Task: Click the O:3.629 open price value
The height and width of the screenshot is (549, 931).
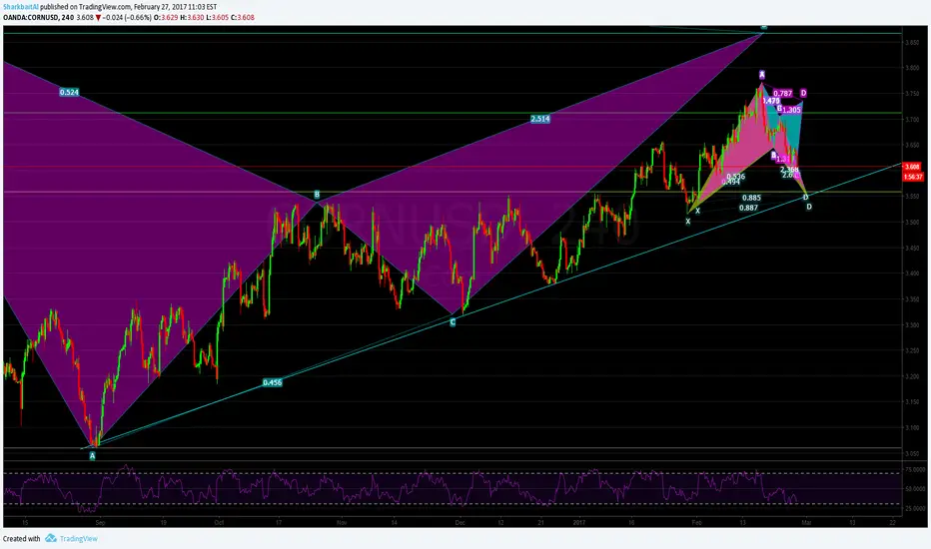Action: [165, 17]
